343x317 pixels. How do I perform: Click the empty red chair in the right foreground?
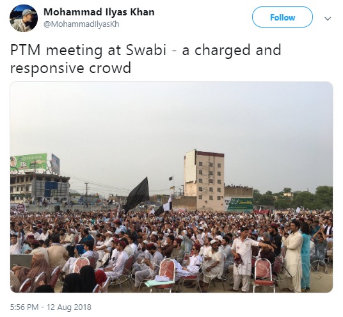(264, 275)
